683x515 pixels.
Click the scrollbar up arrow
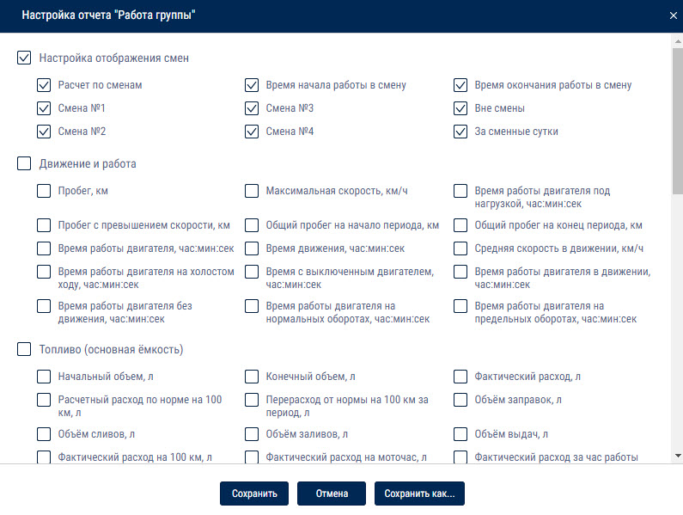678,42
